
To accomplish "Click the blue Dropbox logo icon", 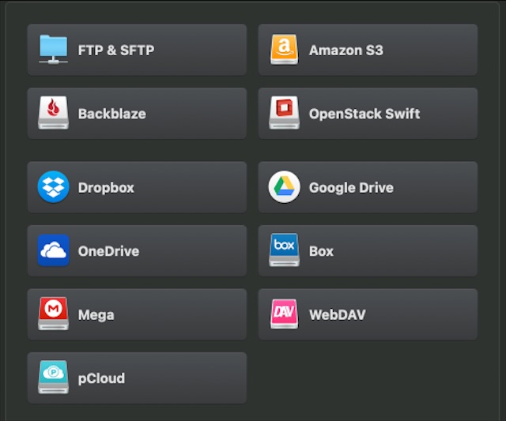I will (x=54, y=187).
